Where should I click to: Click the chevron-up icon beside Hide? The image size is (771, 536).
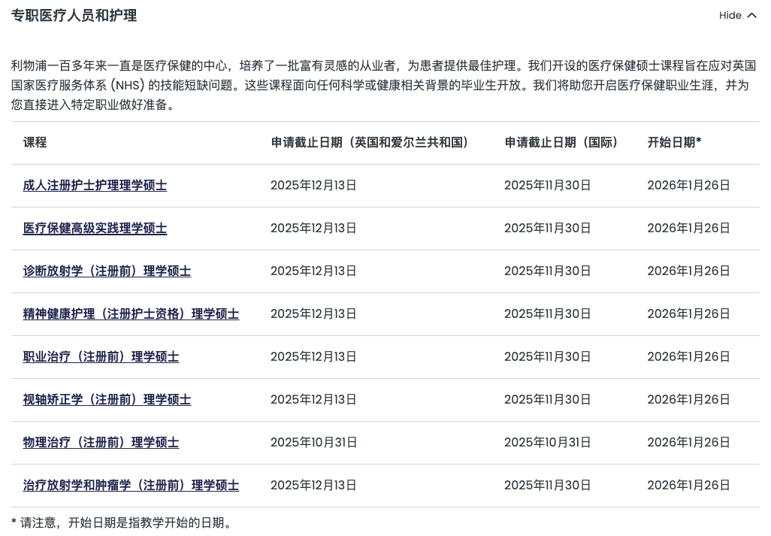tap(751, 16)
